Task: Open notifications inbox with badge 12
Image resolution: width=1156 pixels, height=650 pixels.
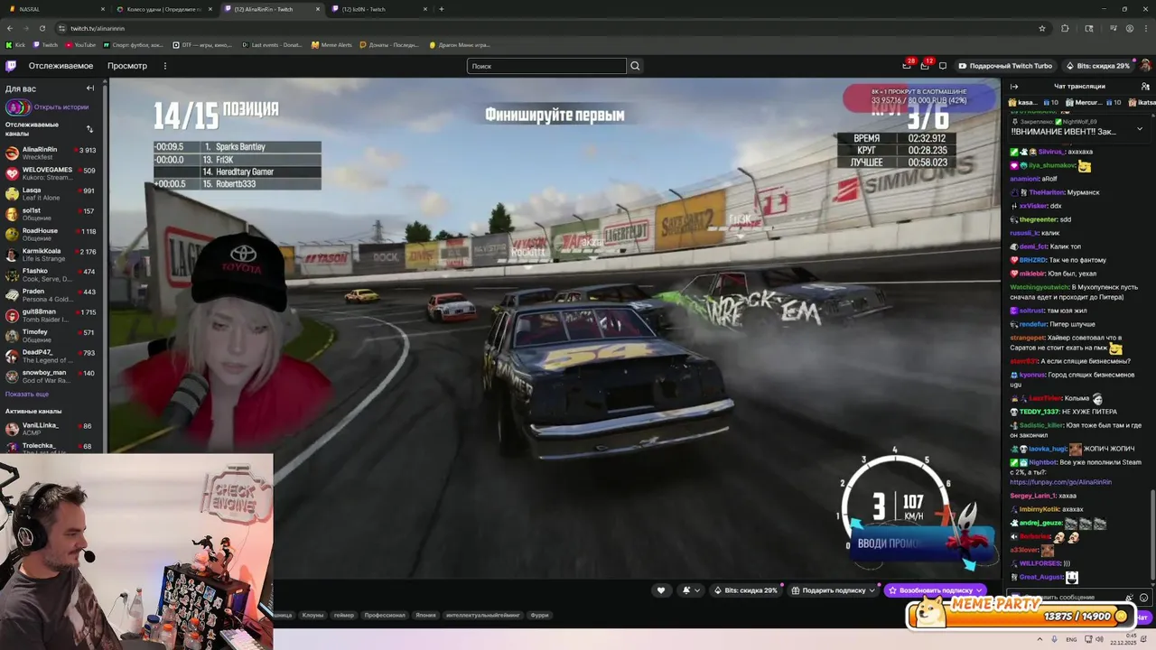Action: (925, 65)
